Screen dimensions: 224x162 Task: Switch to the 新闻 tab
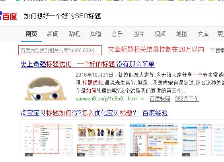53,34
